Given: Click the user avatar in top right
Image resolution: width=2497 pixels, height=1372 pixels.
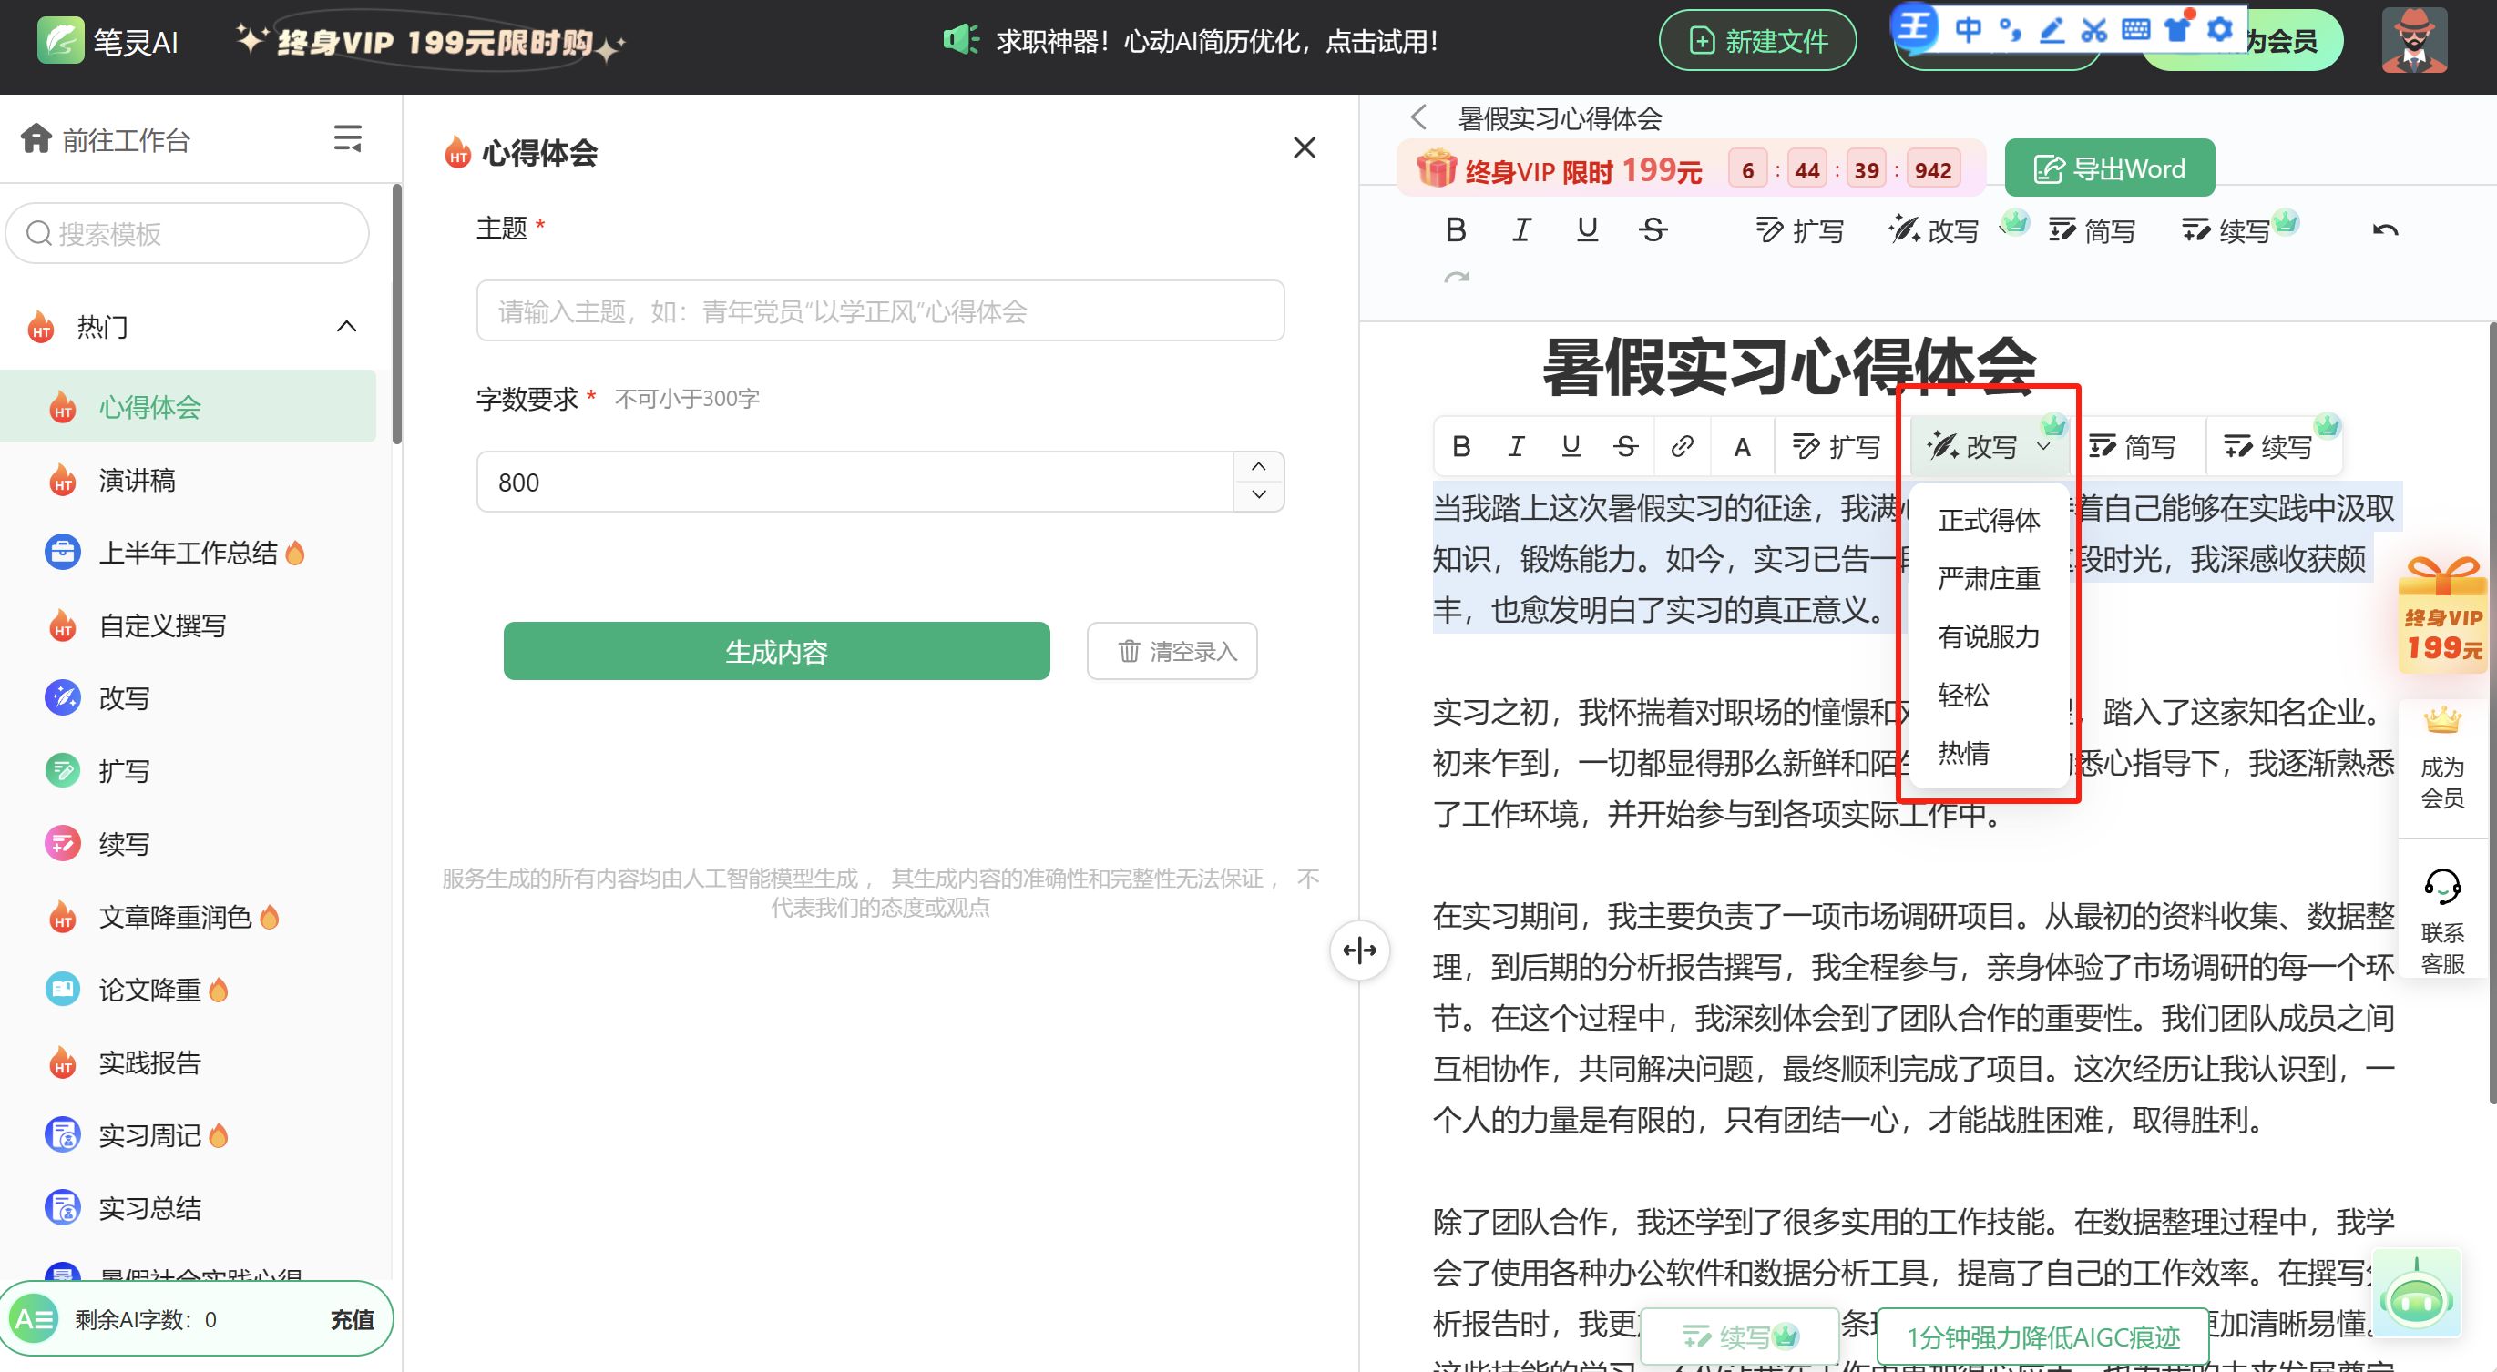Looking at the screenshot, I should coord(2413,42).
